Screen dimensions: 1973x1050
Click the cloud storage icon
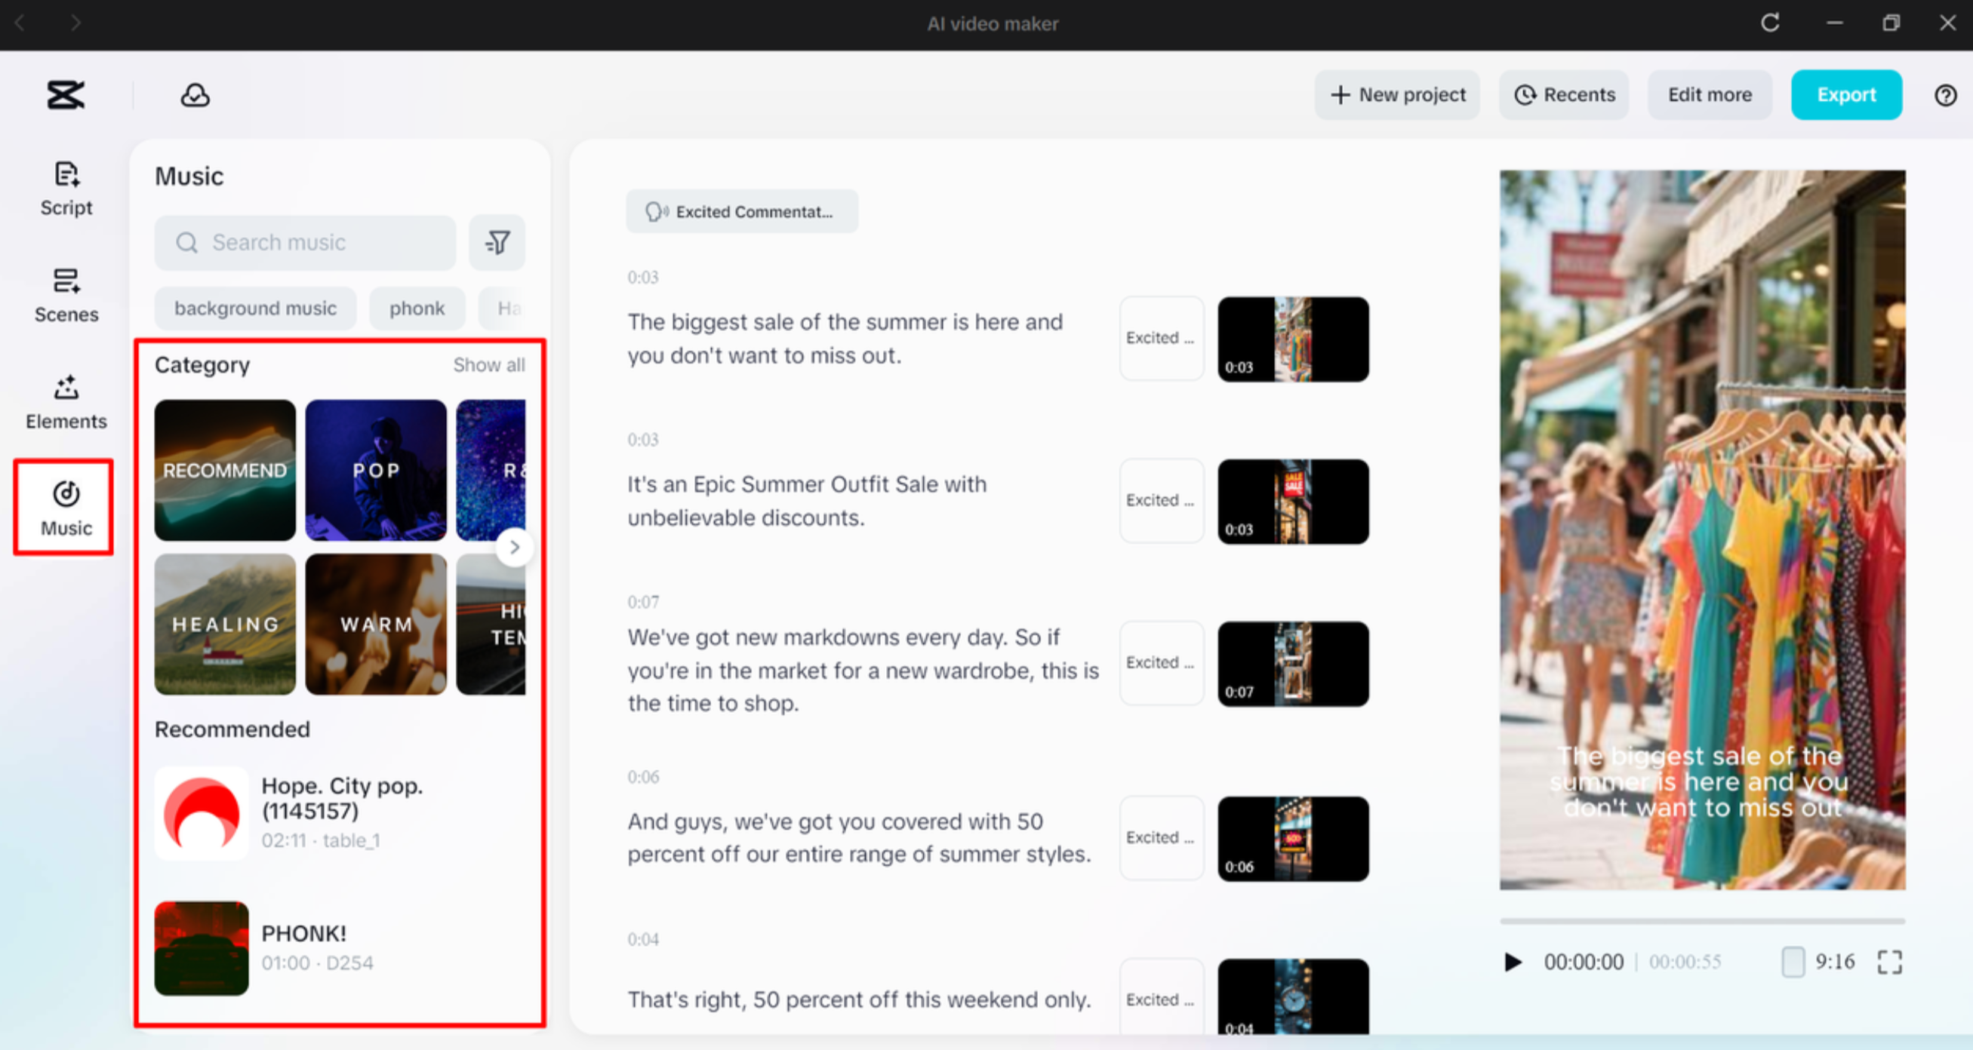[x=195, y=95]
